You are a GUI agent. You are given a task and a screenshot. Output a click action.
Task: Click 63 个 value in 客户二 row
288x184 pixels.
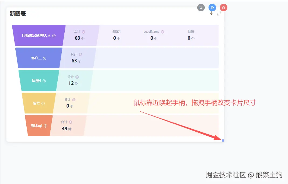[x=76, y=61]
